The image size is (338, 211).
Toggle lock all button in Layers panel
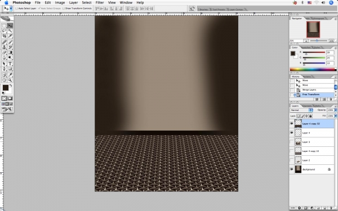[x=310, y=116]
